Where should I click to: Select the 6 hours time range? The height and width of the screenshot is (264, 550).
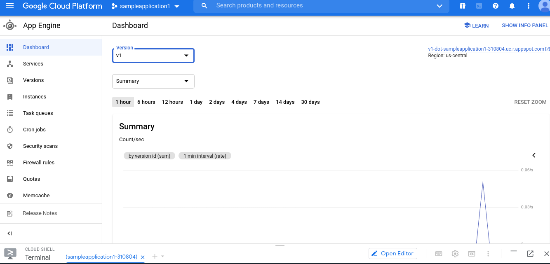click(146, 102)
